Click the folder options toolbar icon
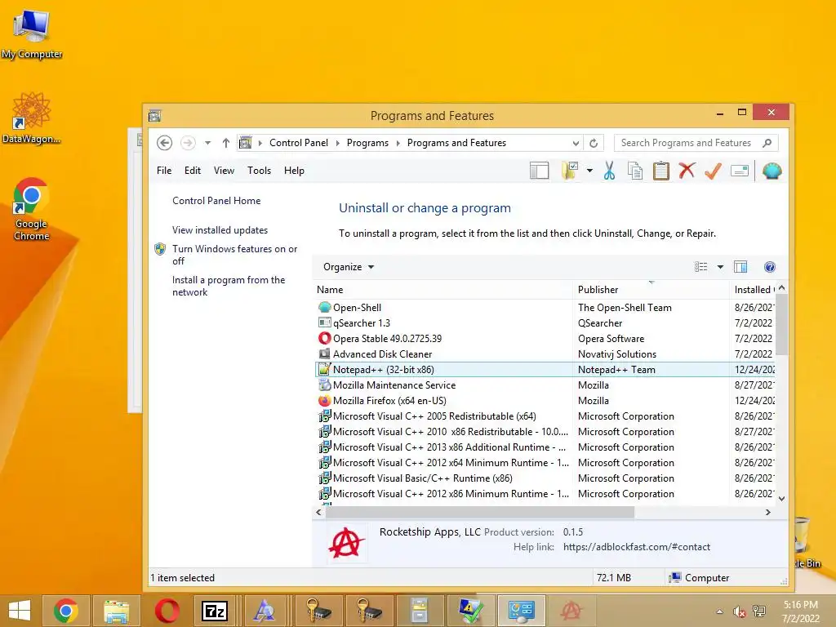The height and width of the screenshot is (627, 836). click(x=569, y=171)
